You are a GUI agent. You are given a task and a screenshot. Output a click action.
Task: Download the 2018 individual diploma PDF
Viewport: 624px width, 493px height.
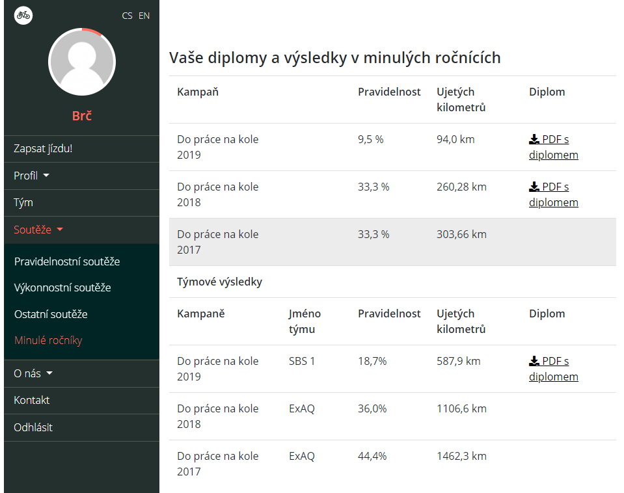click(553, 194)
